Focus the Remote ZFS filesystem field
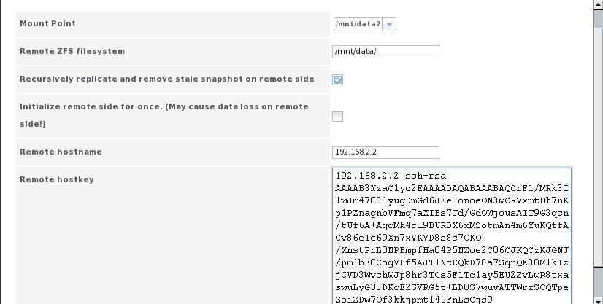The image size is (603, 304). pyautogui.click(x=385, y=52)
